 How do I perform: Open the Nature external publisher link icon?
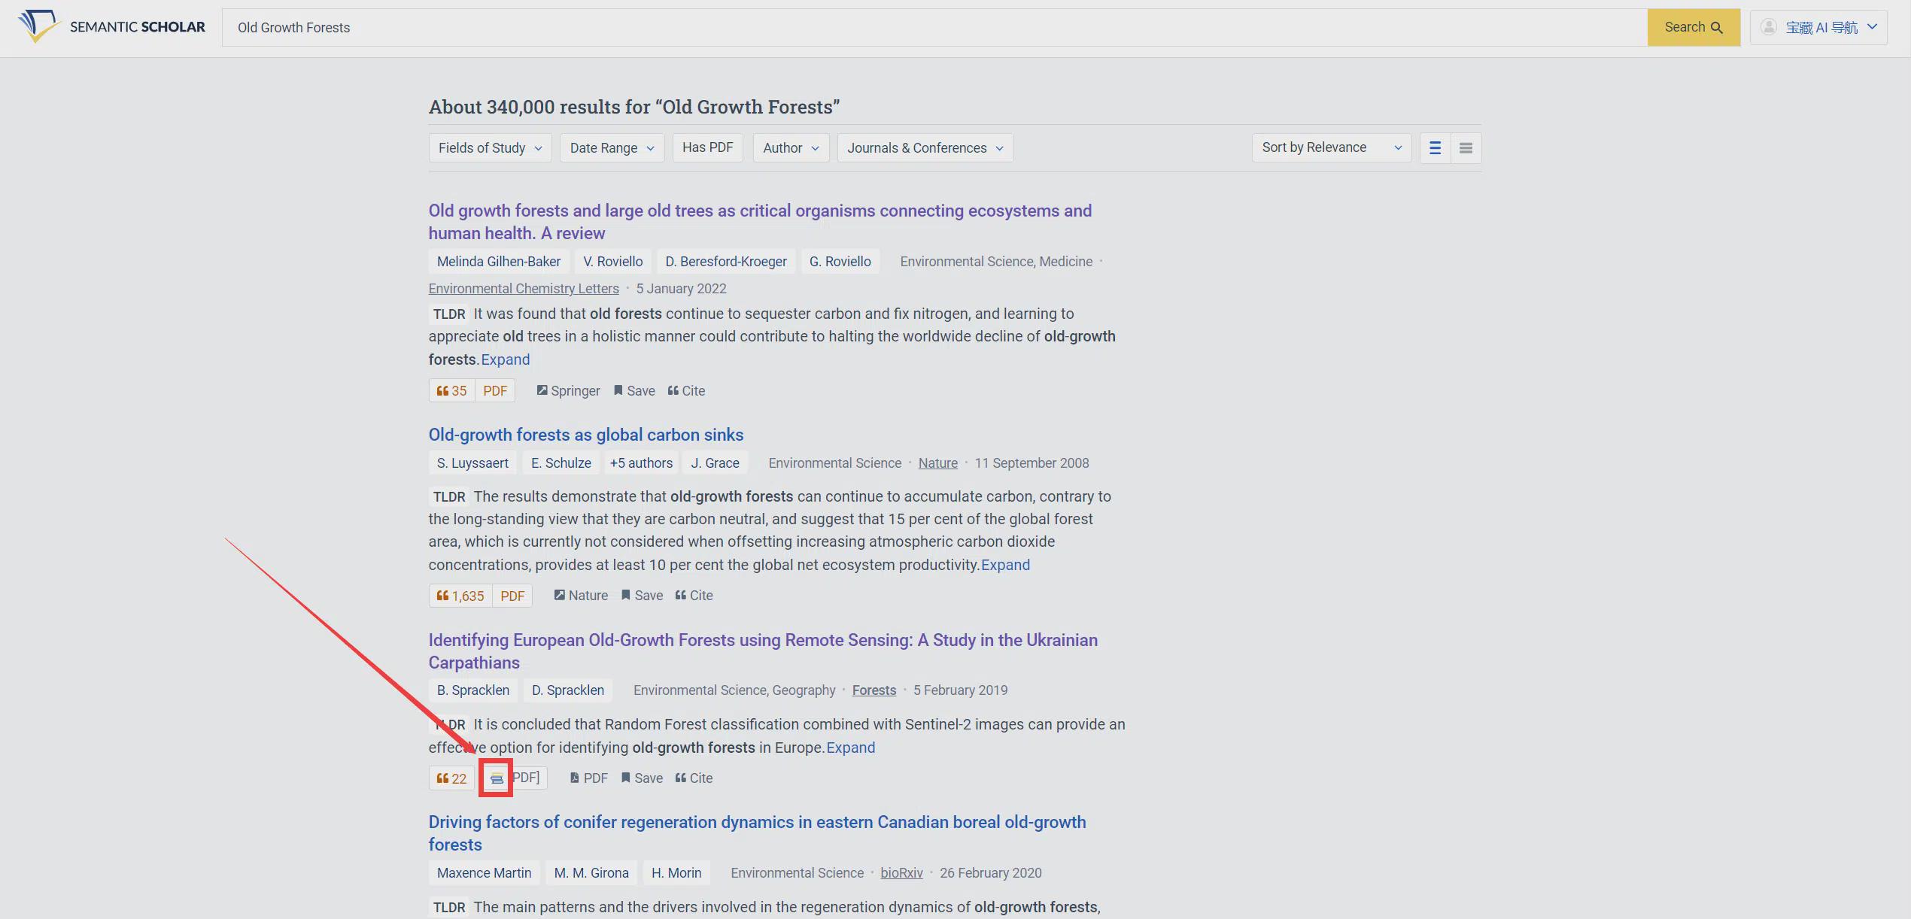click(x=581, y=595)
